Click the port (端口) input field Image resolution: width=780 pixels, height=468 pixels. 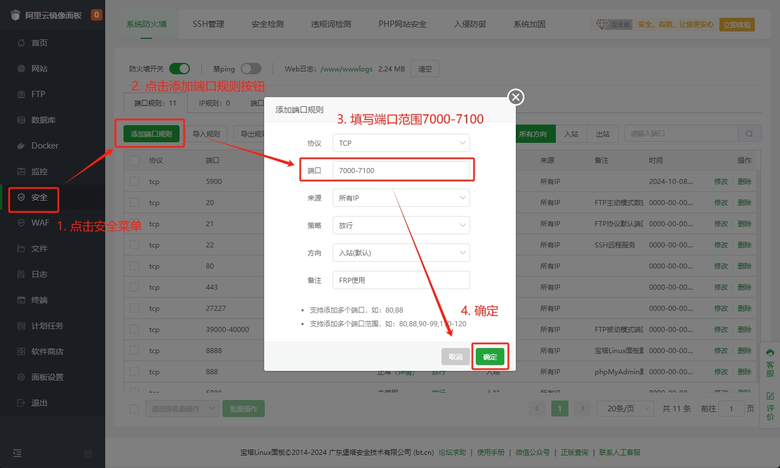(401, 170)
